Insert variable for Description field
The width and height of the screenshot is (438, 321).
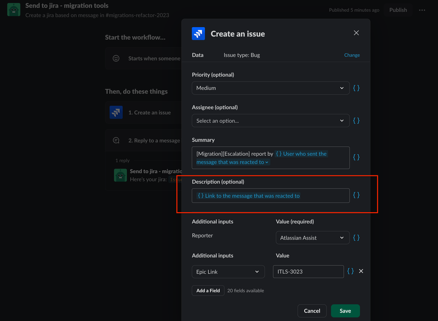tap(356, 195)
